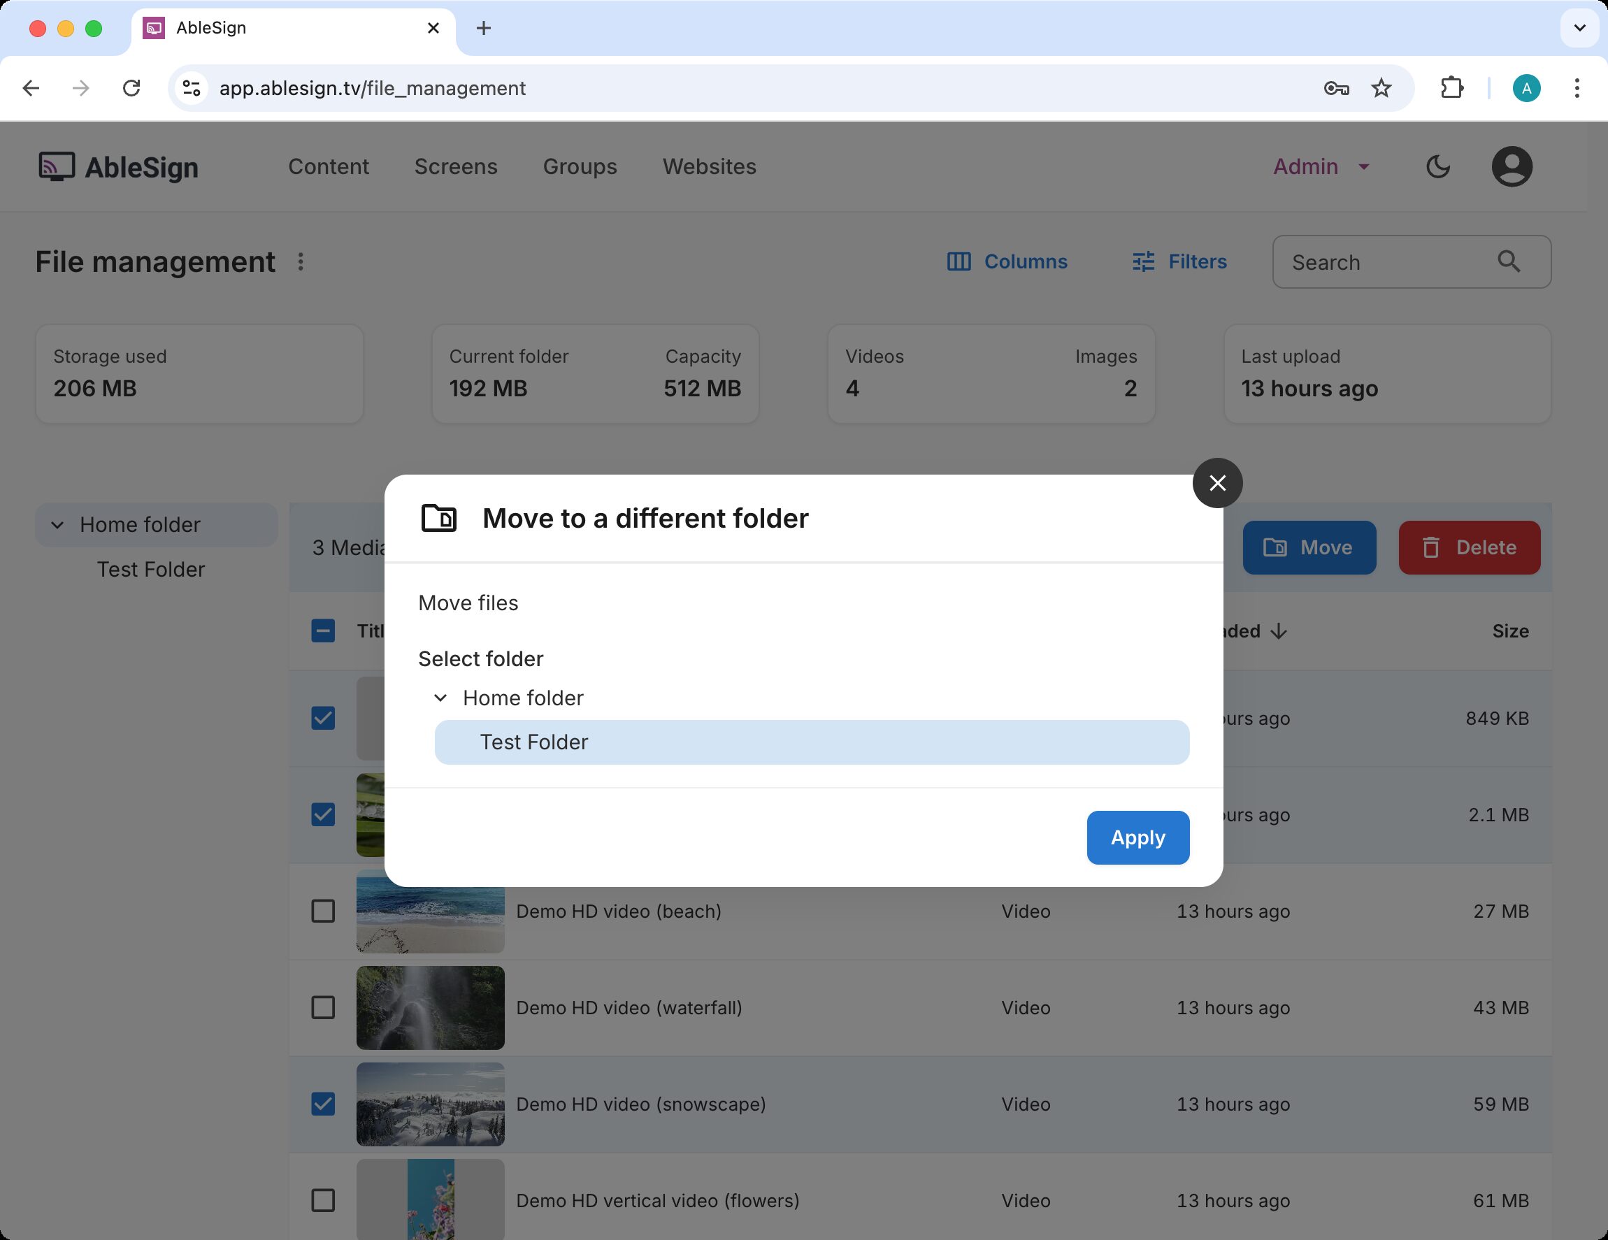Focus the Search field
The height and width of the screenshot is (1240, 1608).
(1412, 262)
